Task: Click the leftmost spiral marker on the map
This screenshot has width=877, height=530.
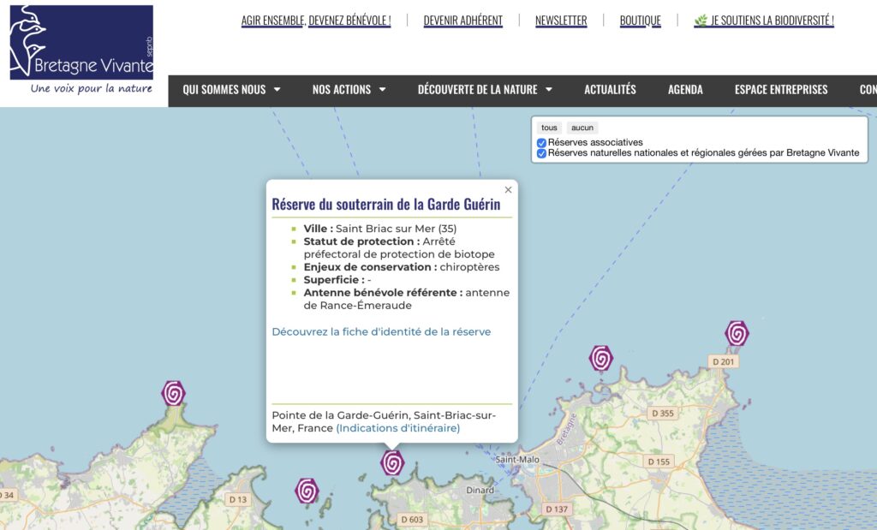Action: tap(173, 393)
